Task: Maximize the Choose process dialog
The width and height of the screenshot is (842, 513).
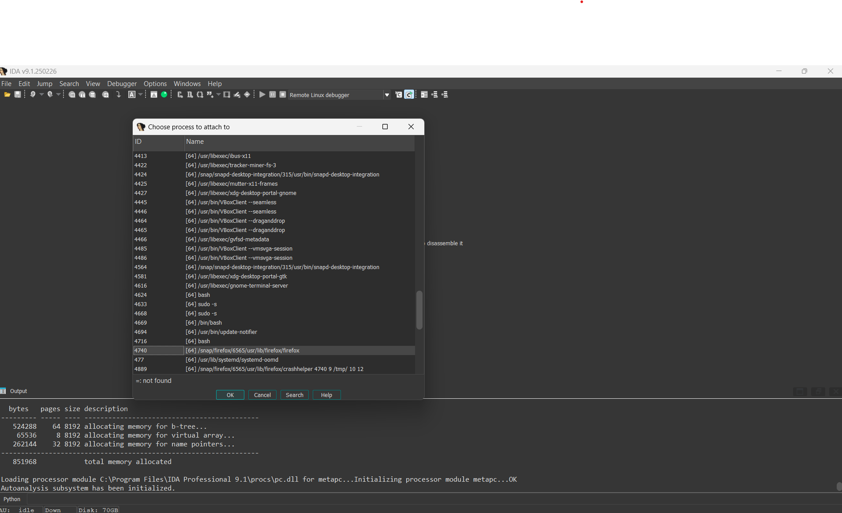Action: click(385, 127)
